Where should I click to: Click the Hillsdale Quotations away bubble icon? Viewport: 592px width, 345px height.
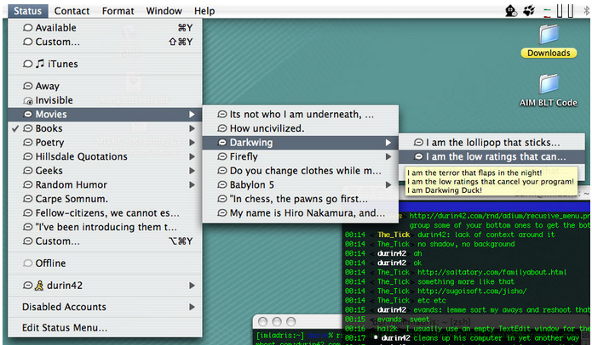click(27, 156)
